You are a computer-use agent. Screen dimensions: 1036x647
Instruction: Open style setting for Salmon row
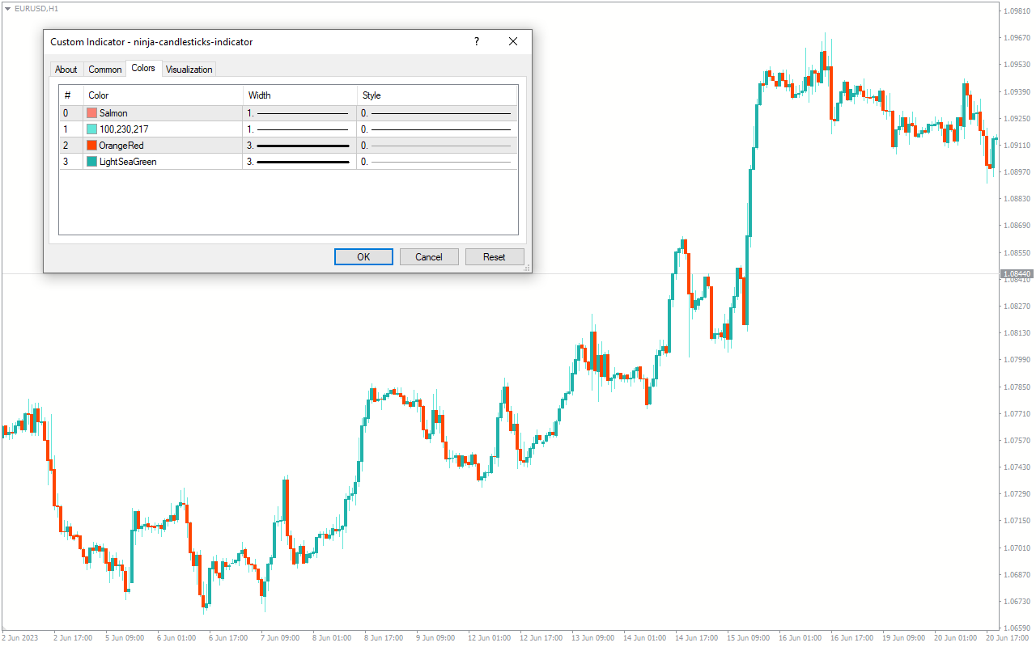pos(437,113)
